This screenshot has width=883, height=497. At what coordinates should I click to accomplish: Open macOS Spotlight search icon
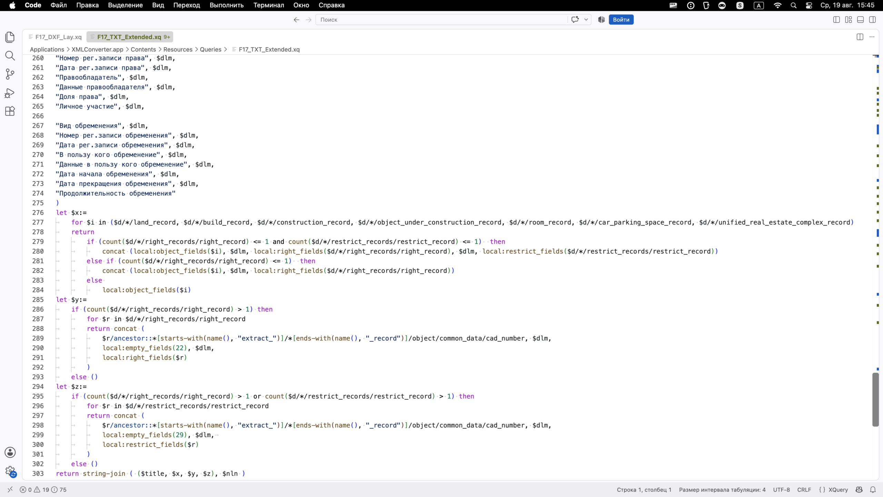point(793,5)
